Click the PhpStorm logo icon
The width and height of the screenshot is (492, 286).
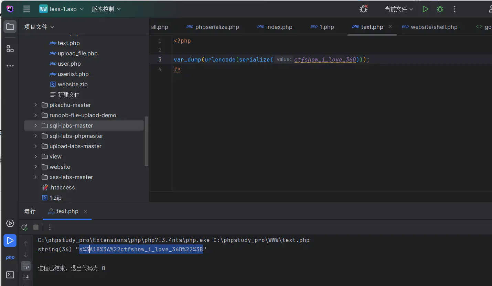tap(10, 9)
